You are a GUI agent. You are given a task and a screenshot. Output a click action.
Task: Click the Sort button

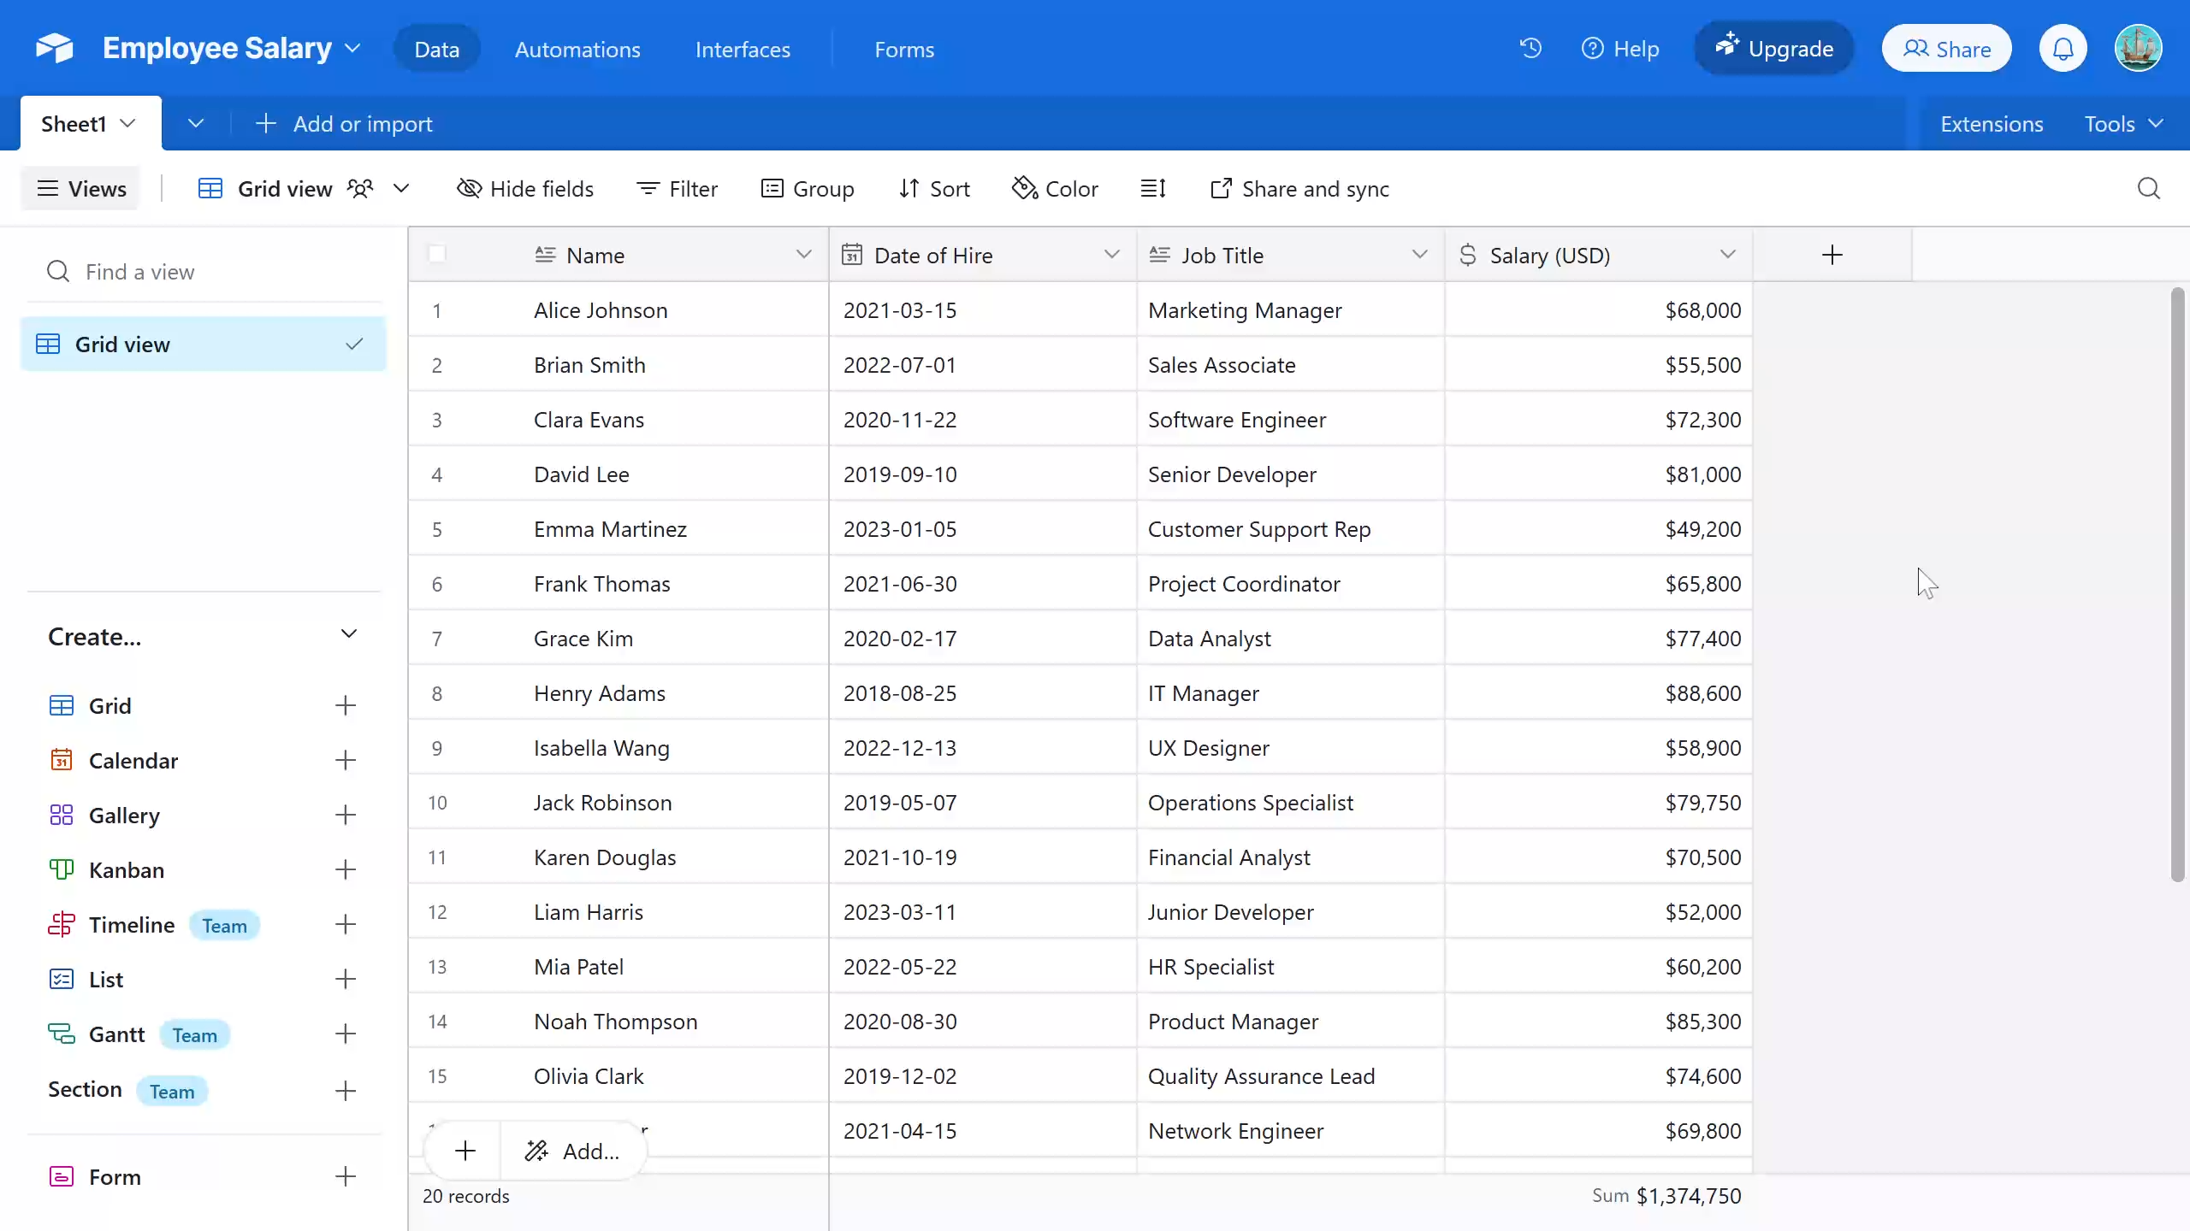tap(934, 189)
